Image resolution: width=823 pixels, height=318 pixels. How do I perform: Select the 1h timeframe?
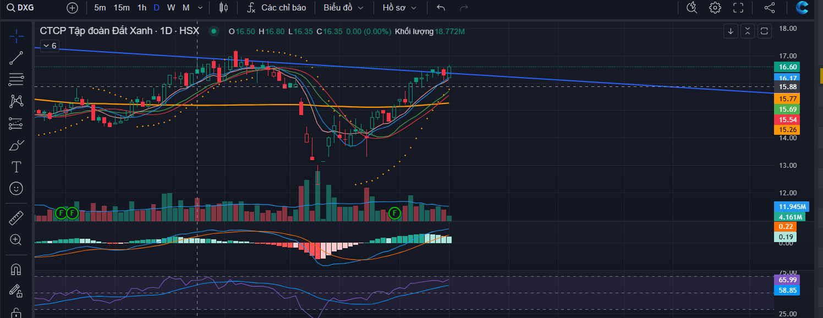click(142, 8)
